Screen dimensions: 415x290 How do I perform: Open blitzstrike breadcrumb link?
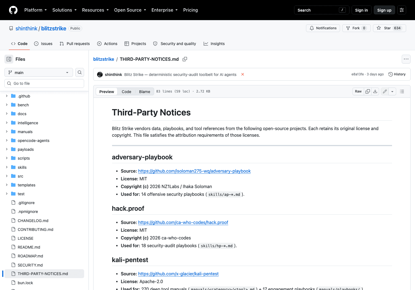103,59
